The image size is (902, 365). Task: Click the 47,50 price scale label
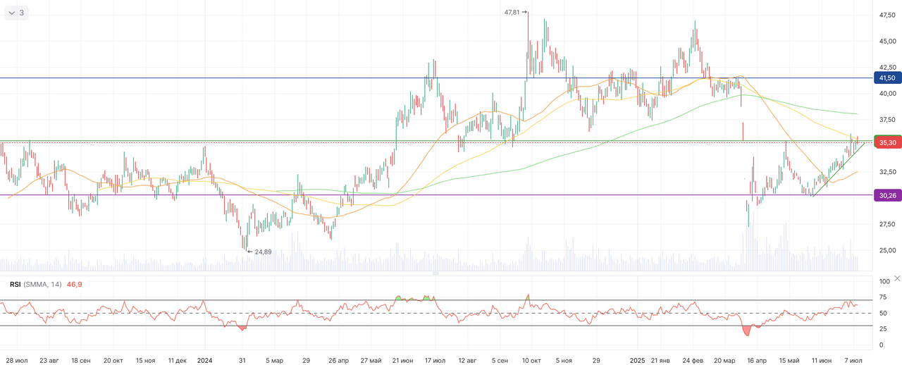(x=887, y=15)
